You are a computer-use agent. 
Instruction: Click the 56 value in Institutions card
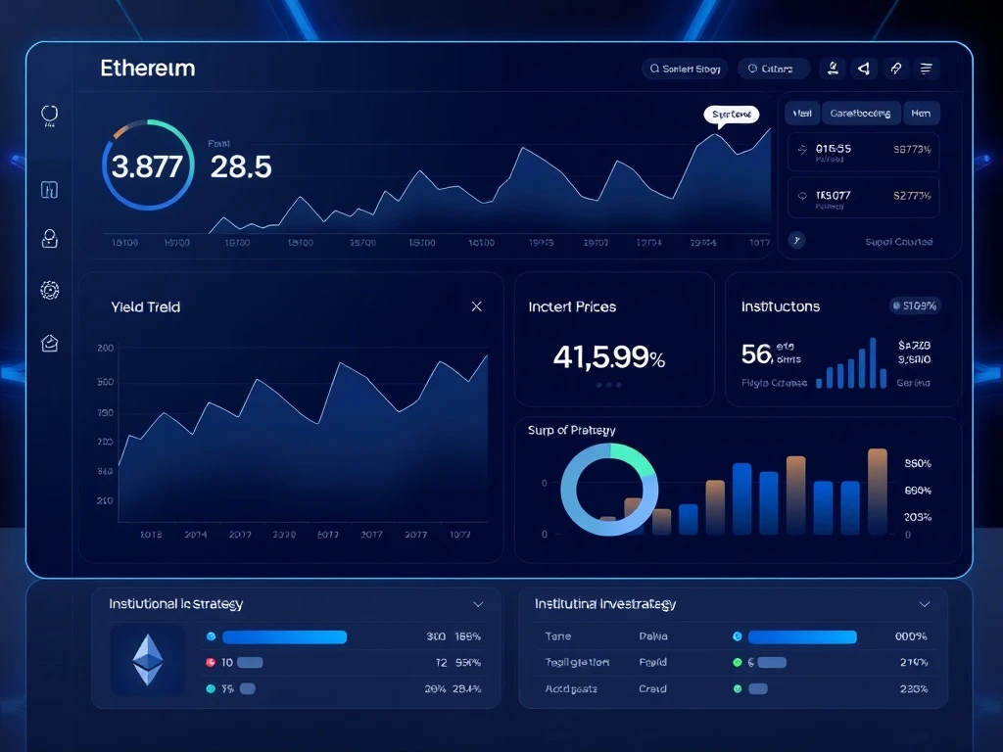(757, 353)
